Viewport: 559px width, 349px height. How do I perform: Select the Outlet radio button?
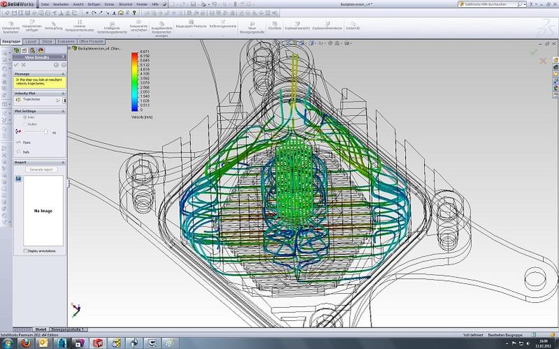click(25, 124)
